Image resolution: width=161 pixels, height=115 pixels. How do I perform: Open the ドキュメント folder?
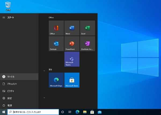(x=19, y=84)
